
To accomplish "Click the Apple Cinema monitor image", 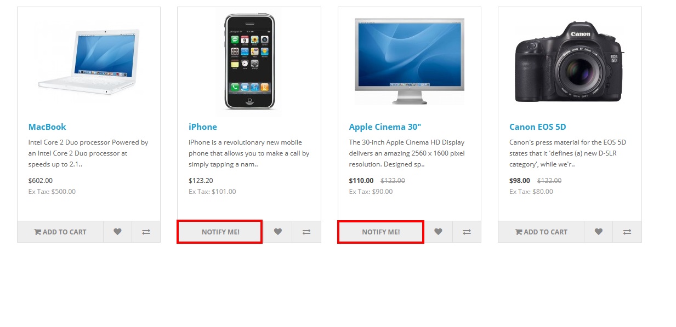I will point(410,61).
